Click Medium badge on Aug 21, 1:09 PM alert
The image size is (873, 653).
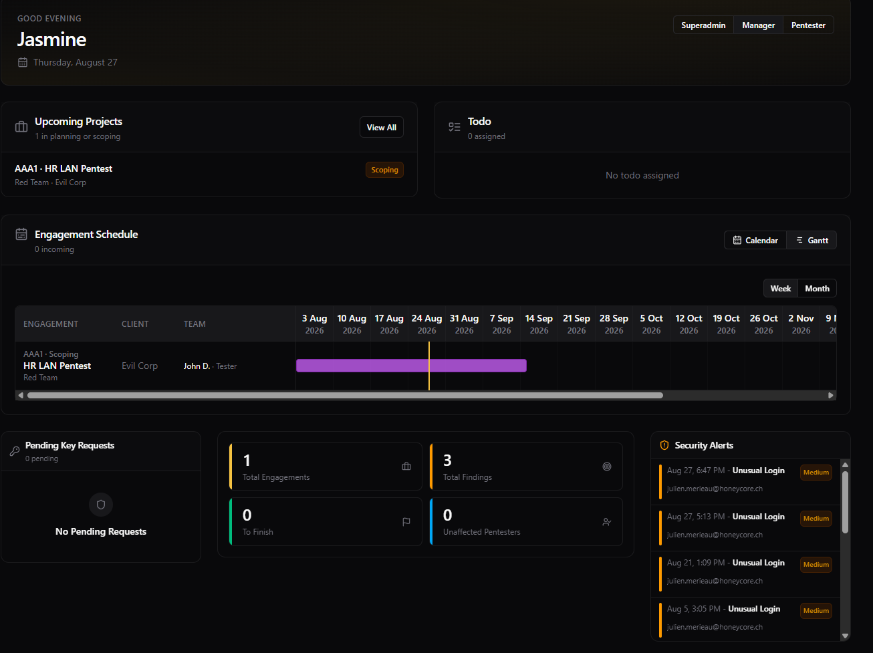816,565
